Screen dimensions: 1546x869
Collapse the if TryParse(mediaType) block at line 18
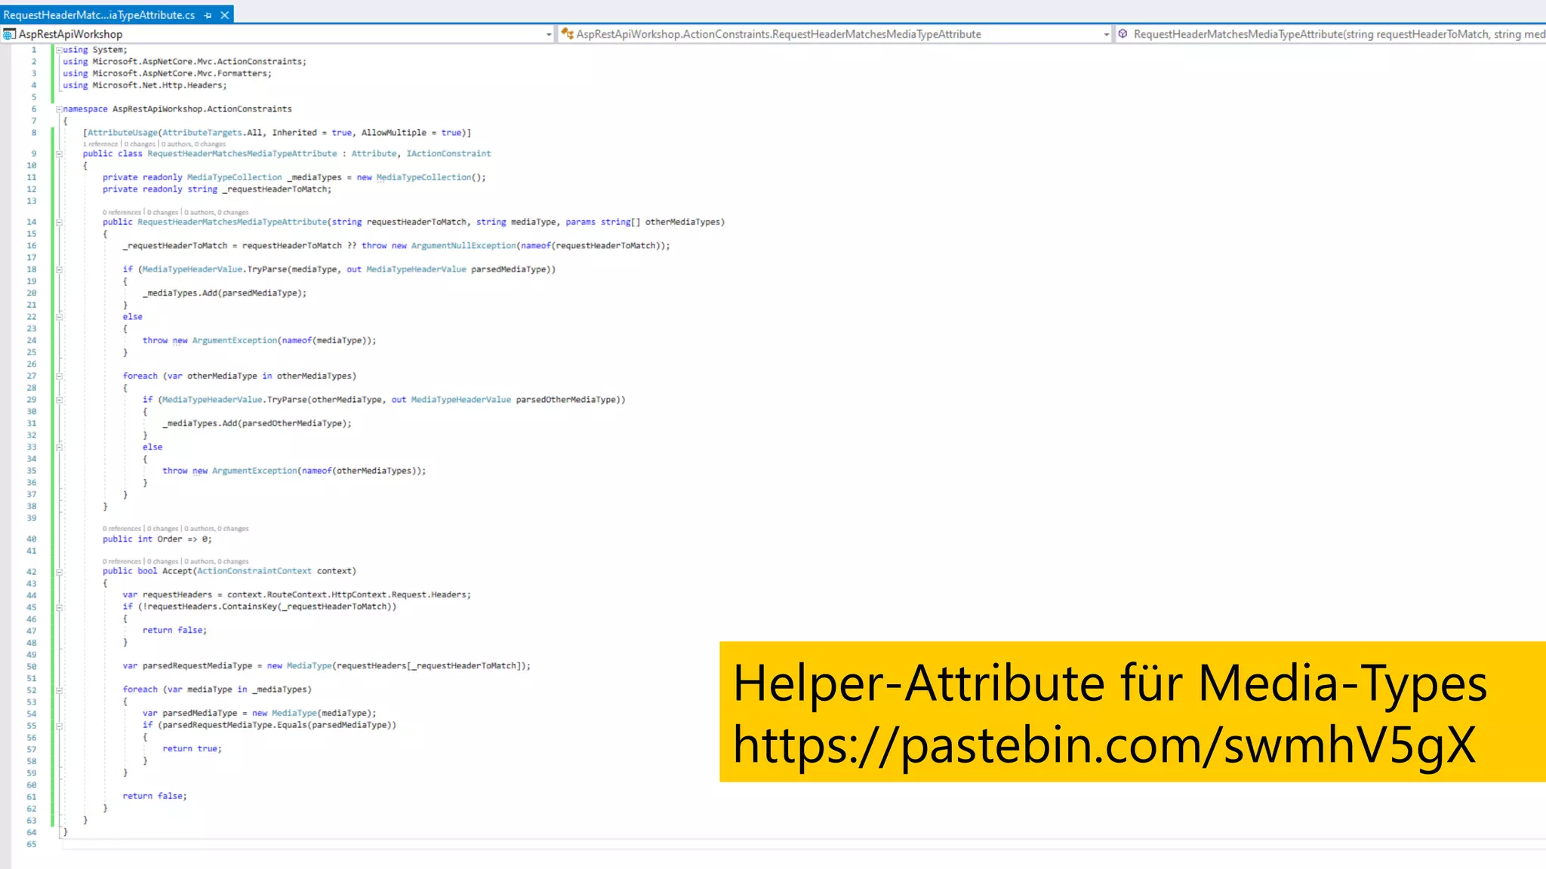coord(59,269)
